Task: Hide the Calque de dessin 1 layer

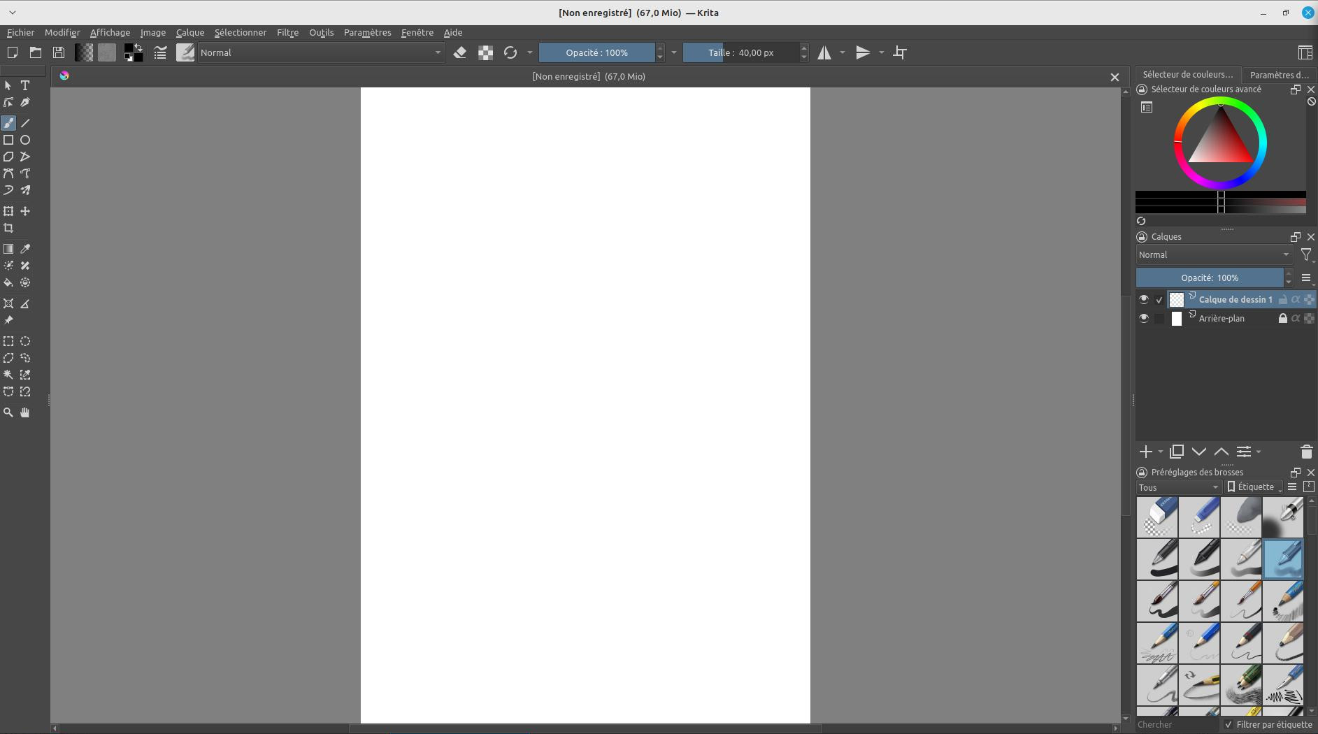Action: click(1143, 299)
